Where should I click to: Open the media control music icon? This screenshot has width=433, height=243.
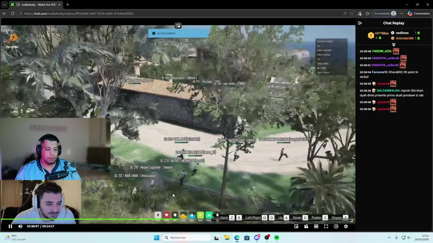[x=360, y=13]
